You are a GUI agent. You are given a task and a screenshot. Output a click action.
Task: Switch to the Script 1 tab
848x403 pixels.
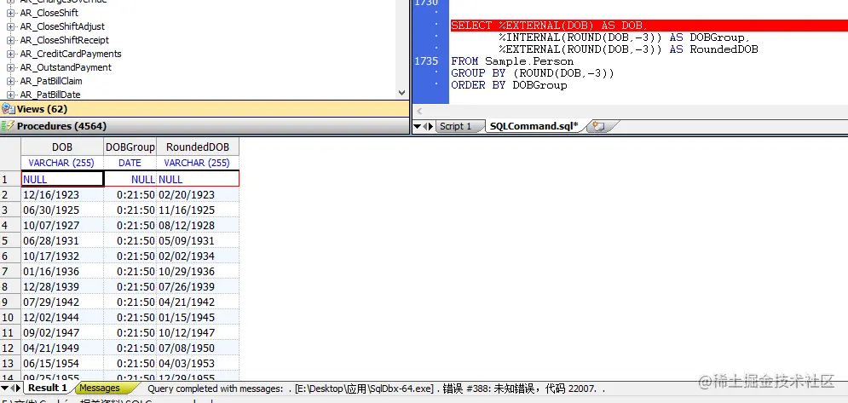(x=455, y=127)
